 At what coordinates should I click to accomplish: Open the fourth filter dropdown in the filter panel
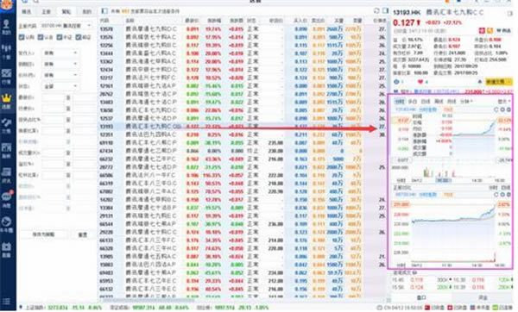coord(60,86)
